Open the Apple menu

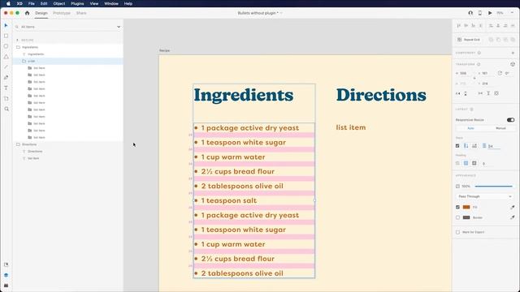[x=8, y=3]
